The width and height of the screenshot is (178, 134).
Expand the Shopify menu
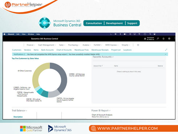click(x=126, y=45)
